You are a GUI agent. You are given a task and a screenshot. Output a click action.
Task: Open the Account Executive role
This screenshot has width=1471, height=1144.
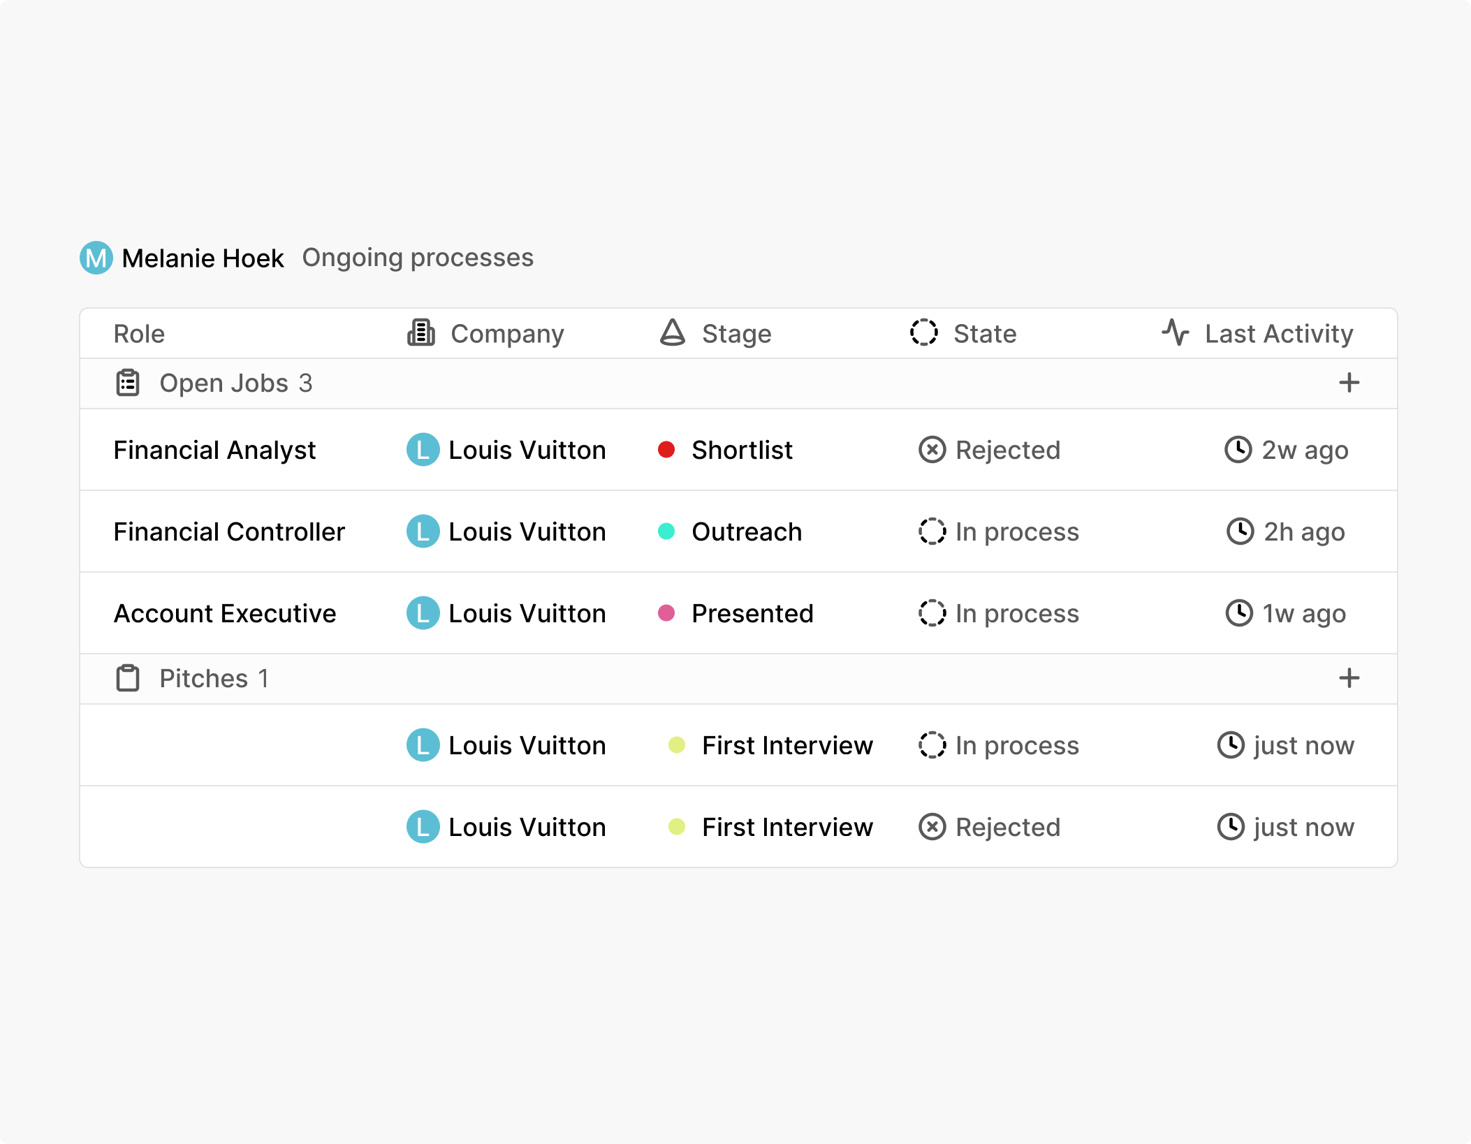tap(224, 614)
